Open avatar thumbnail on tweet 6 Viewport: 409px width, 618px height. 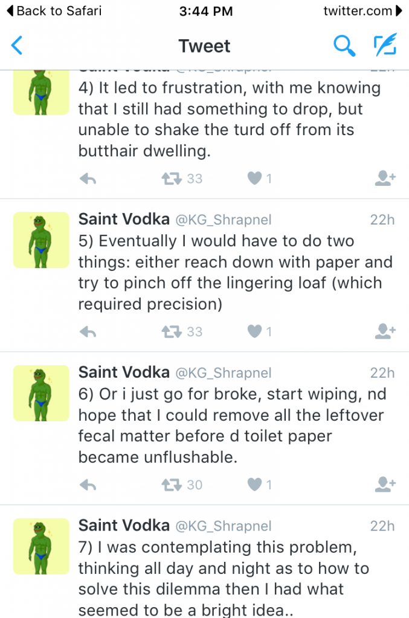[41, 393]
